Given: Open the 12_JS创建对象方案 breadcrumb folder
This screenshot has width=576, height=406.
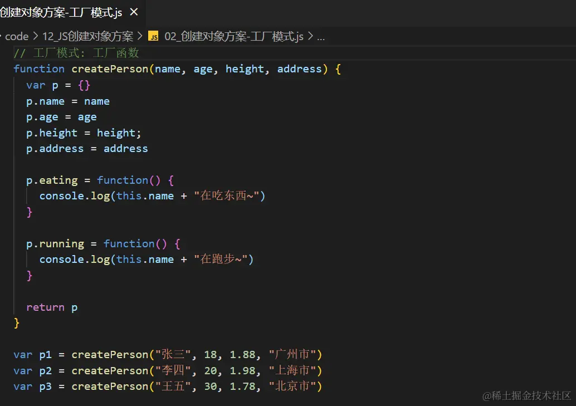Looking at the screenshot, I should coord(88,37).
